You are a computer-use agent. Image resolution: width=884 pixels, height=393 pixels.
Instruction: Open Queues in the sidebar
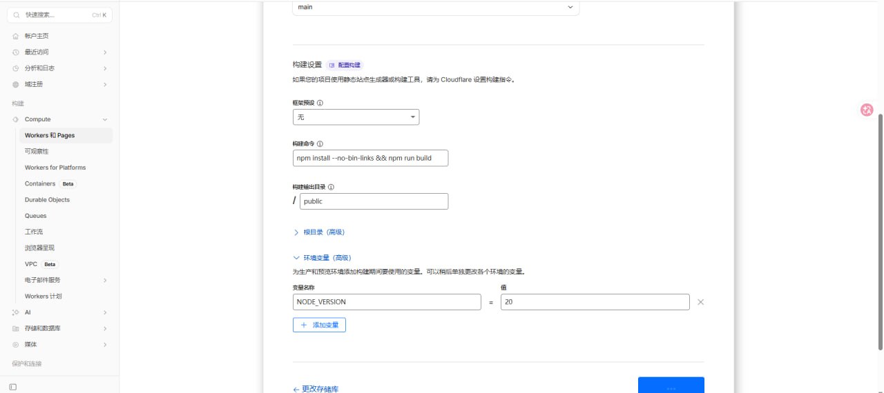36,216
